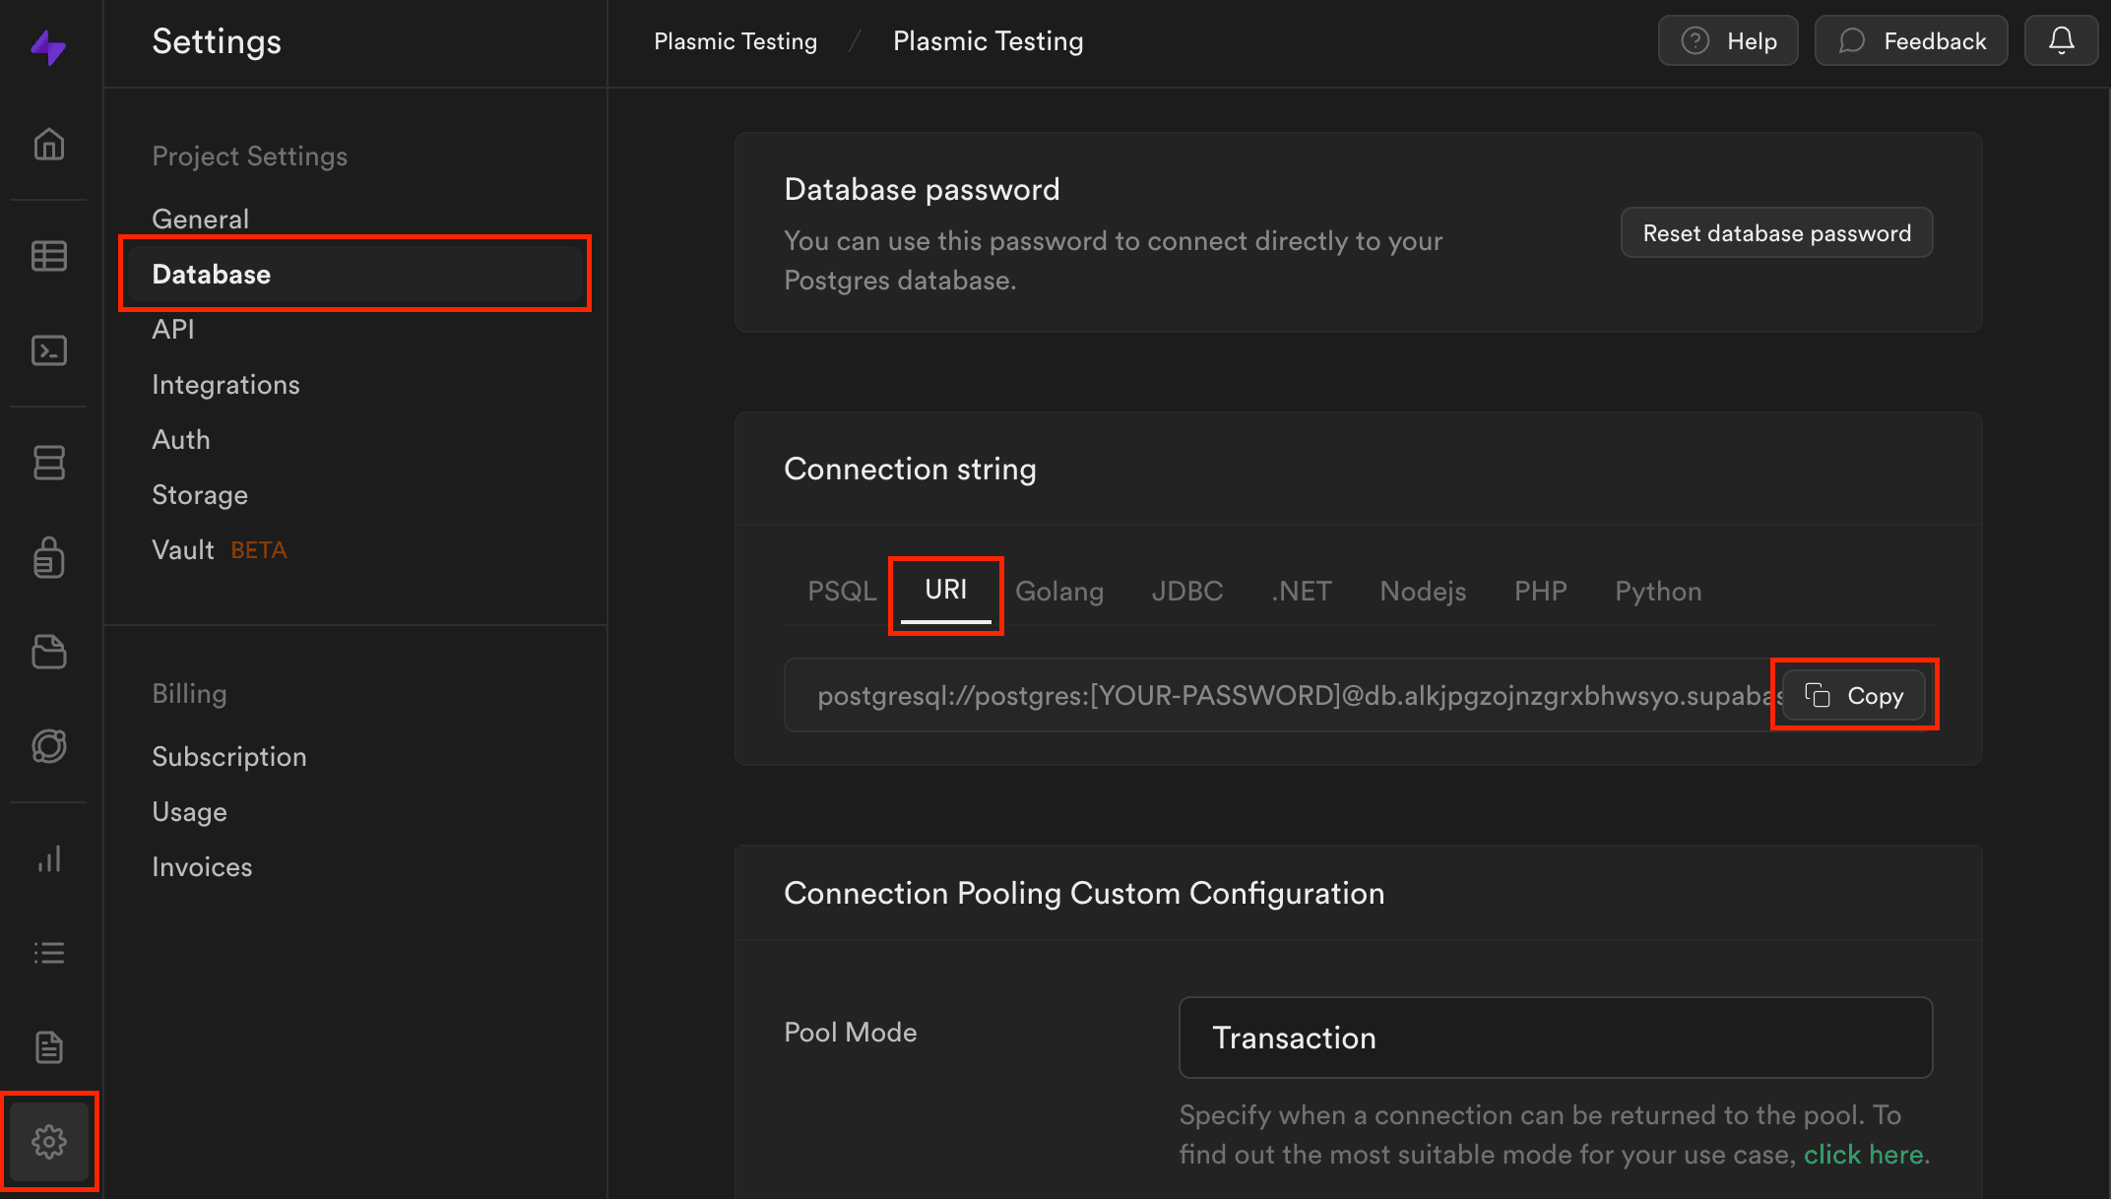Open Invoices billing page

point(202,866)
